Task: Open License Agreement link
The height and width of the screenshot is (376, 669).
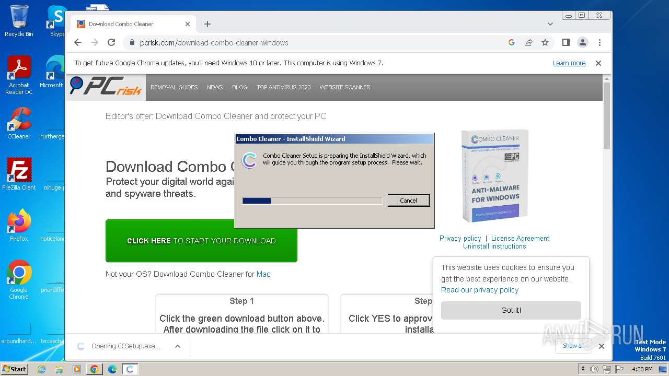Action: point(520,238)
